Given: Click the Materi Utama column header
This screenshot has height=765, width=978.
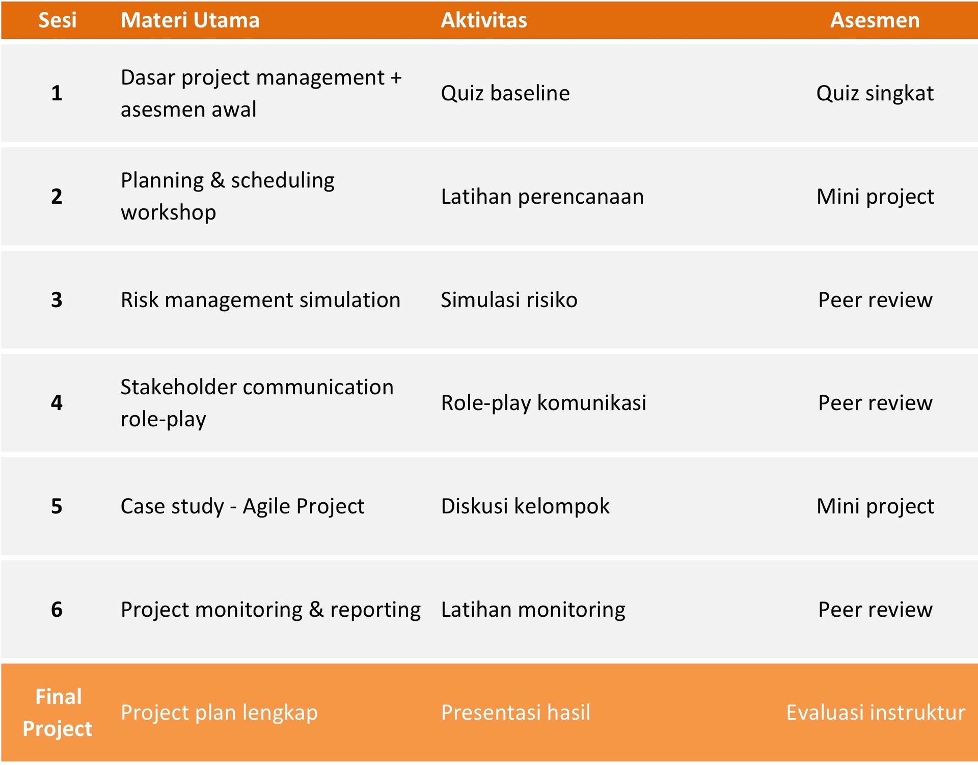Looking at the screenshot, I should 190,20.
